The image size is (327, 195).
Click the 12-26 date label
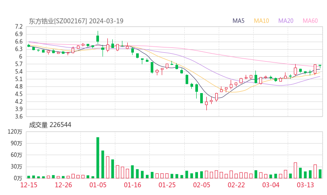(x=63, y=185)
